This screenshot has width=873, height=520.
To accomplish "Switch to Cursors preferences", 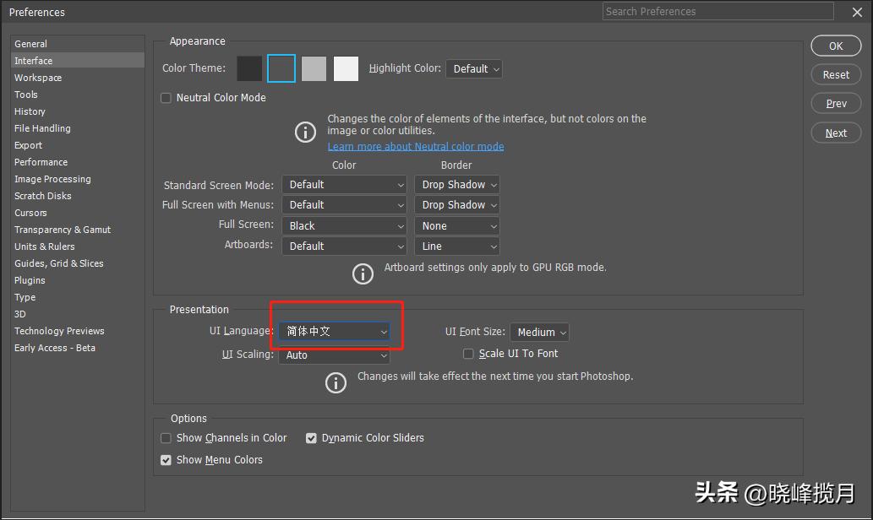I will (30, 213).
